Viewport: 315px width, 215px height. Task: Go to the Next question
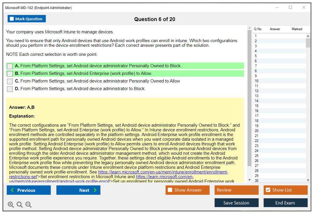tap(78, 190)
